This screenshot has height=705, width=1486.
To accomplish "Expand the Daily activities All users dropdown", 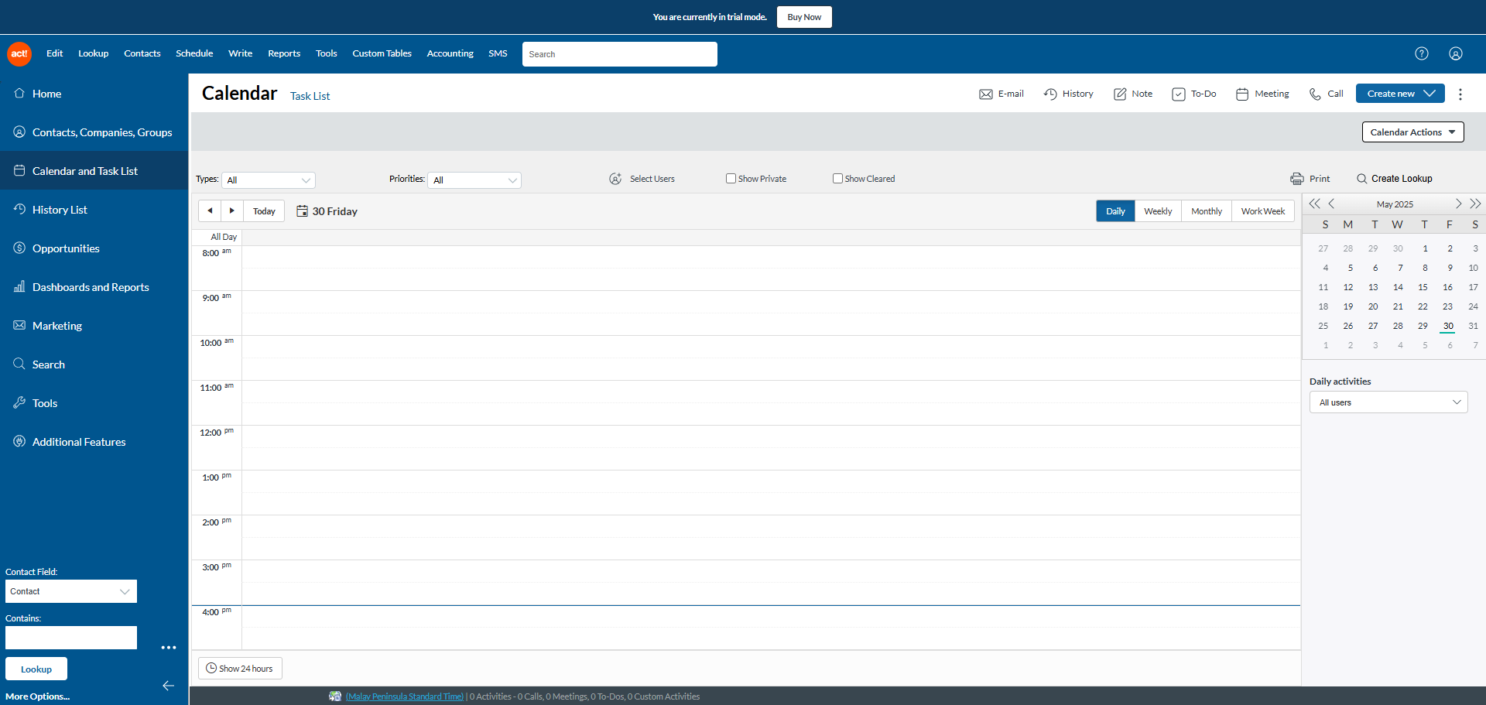I will point(1388,402).
